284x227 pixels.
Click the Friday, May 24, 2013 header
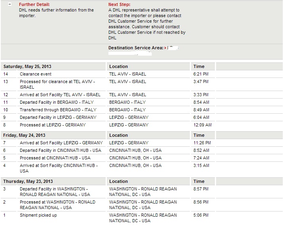tap(25, 135)
